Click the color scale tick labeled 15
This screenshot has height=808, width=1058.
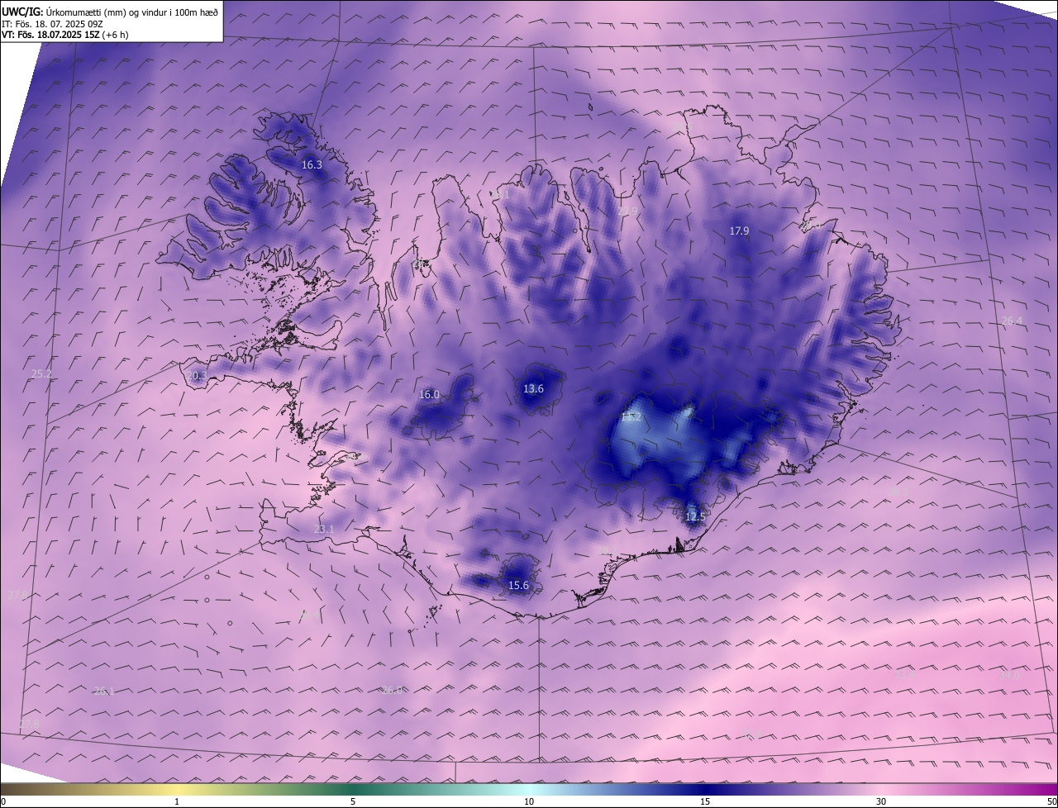tap(705, 802)
